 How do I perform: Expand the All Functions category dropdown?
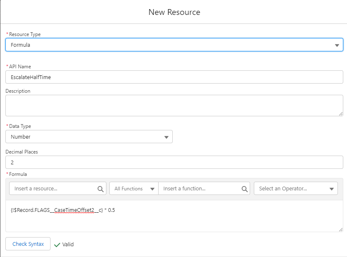(134, 188)
